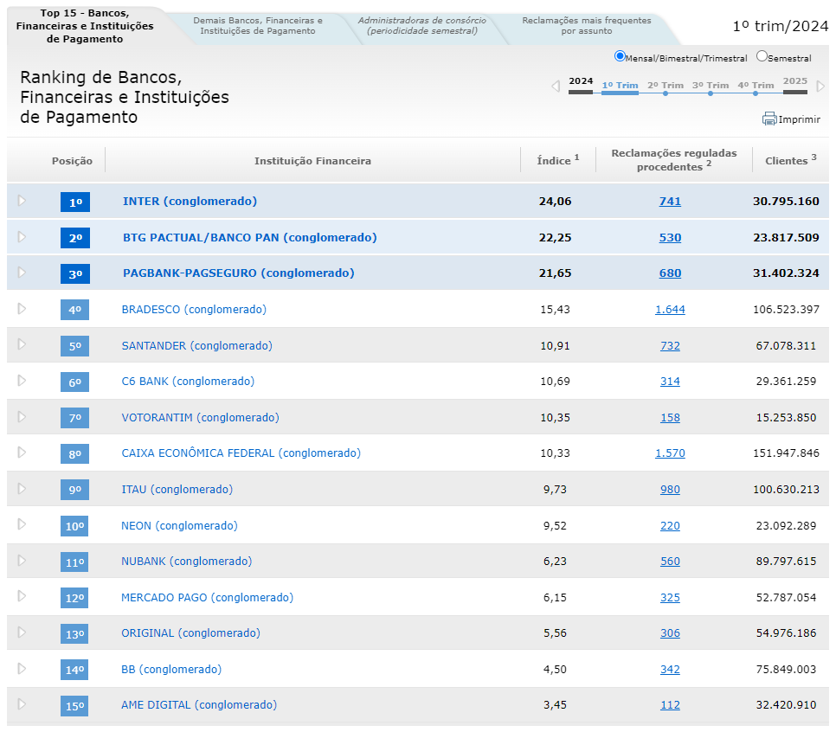Screen dimensions: 836x732
Task: Open Reclamações mais frequentes por assunto tab
Action: point(587,26)
